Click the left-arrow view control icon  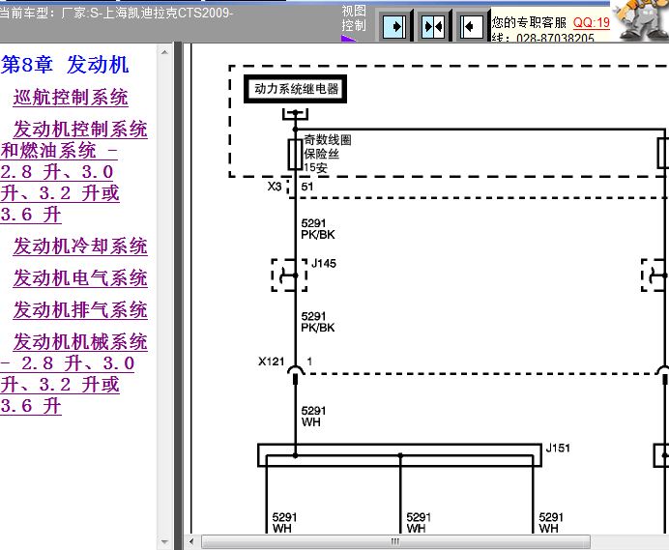click(472, 26)
